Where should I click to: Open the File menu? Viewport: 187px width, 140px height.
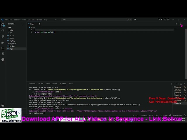[x=6, y=20]
